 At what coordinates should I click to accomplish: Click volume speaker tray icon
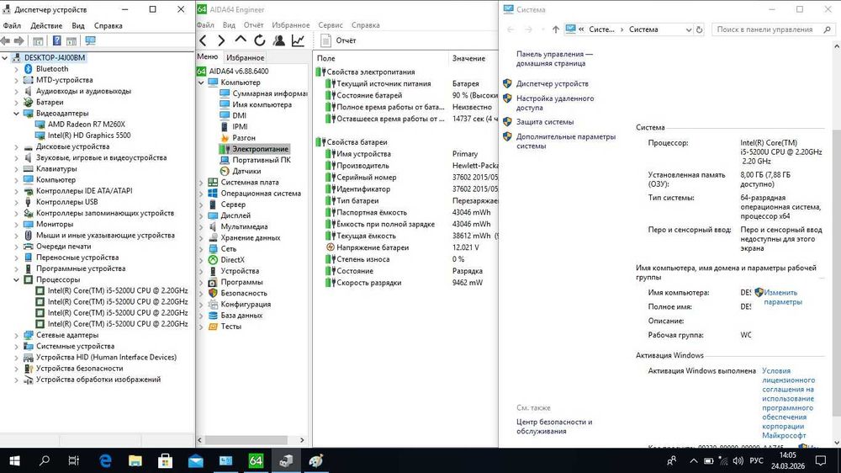[738, 460]
